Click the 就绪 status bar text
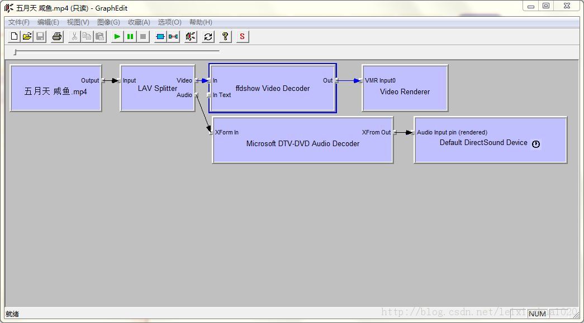The width and height of the screenshot is (584, 323). (12, 314)
